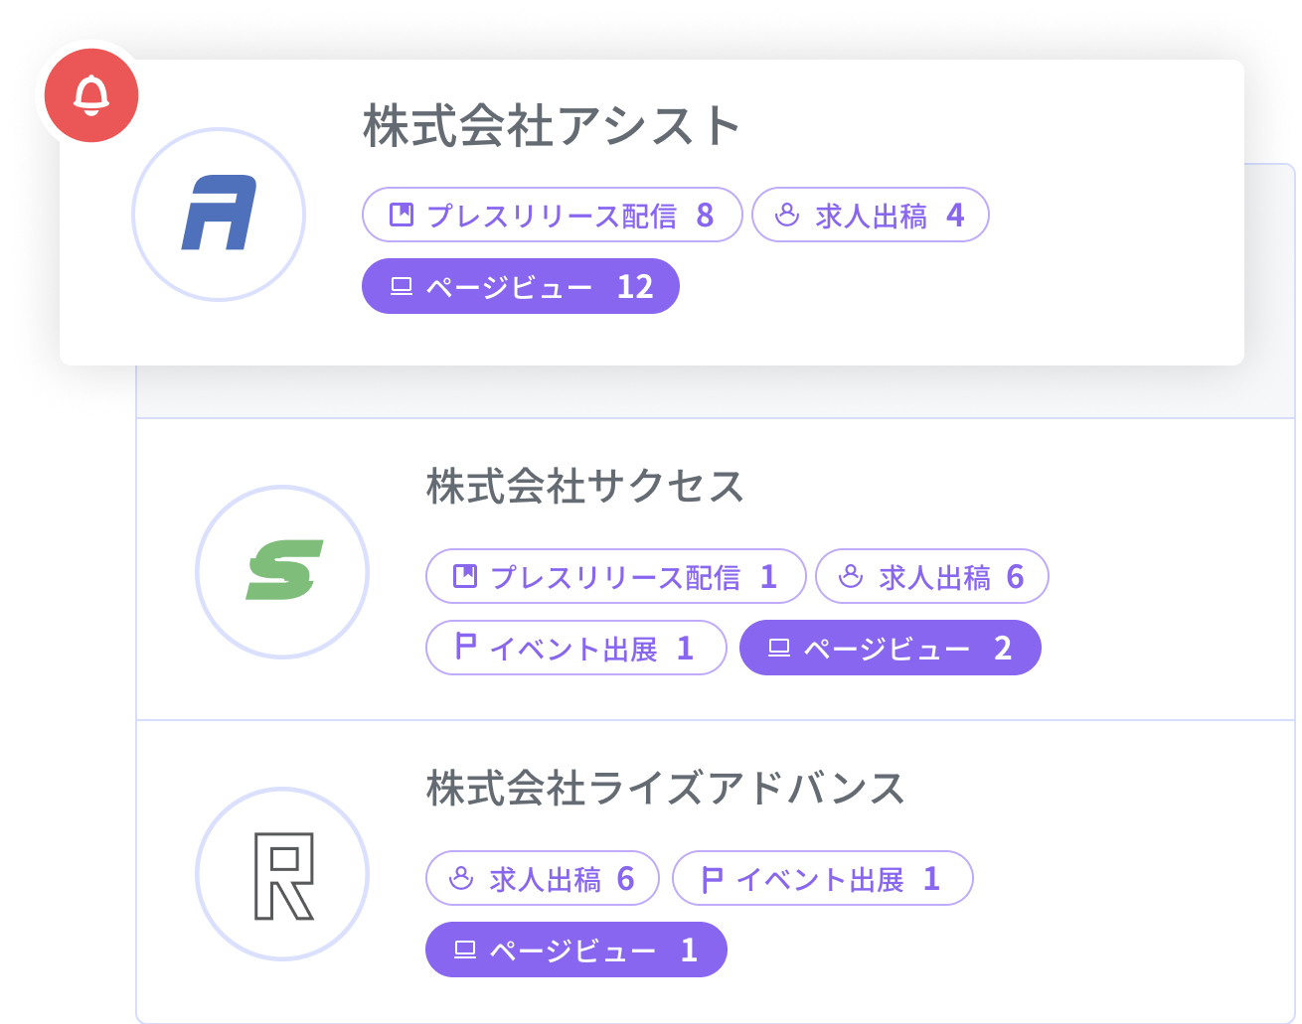This screenshot has height=1024, width=1302.
Task: Open the 求人出稿 6 tag under ライズアドバンス
Action: (x=543, y=878)
